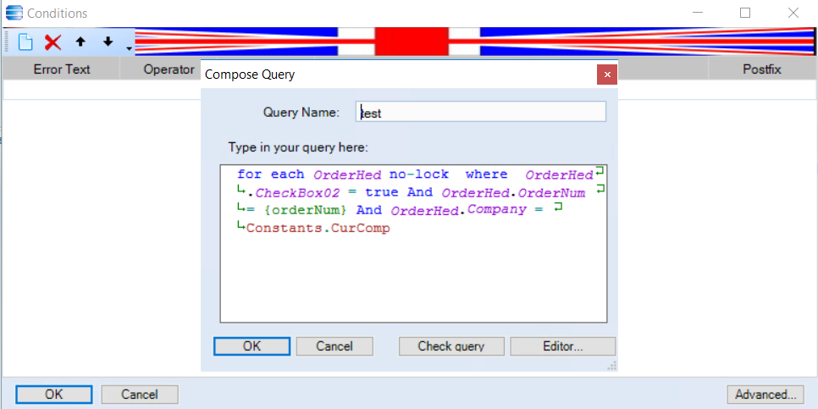Click the Company field in query

click(497, 210)
